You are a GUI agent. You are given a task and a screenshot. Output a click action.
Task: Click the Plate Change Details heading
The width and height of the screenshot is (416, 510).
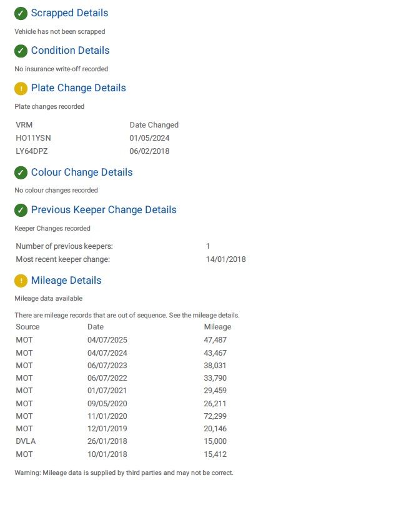click(x=78, y=88)
